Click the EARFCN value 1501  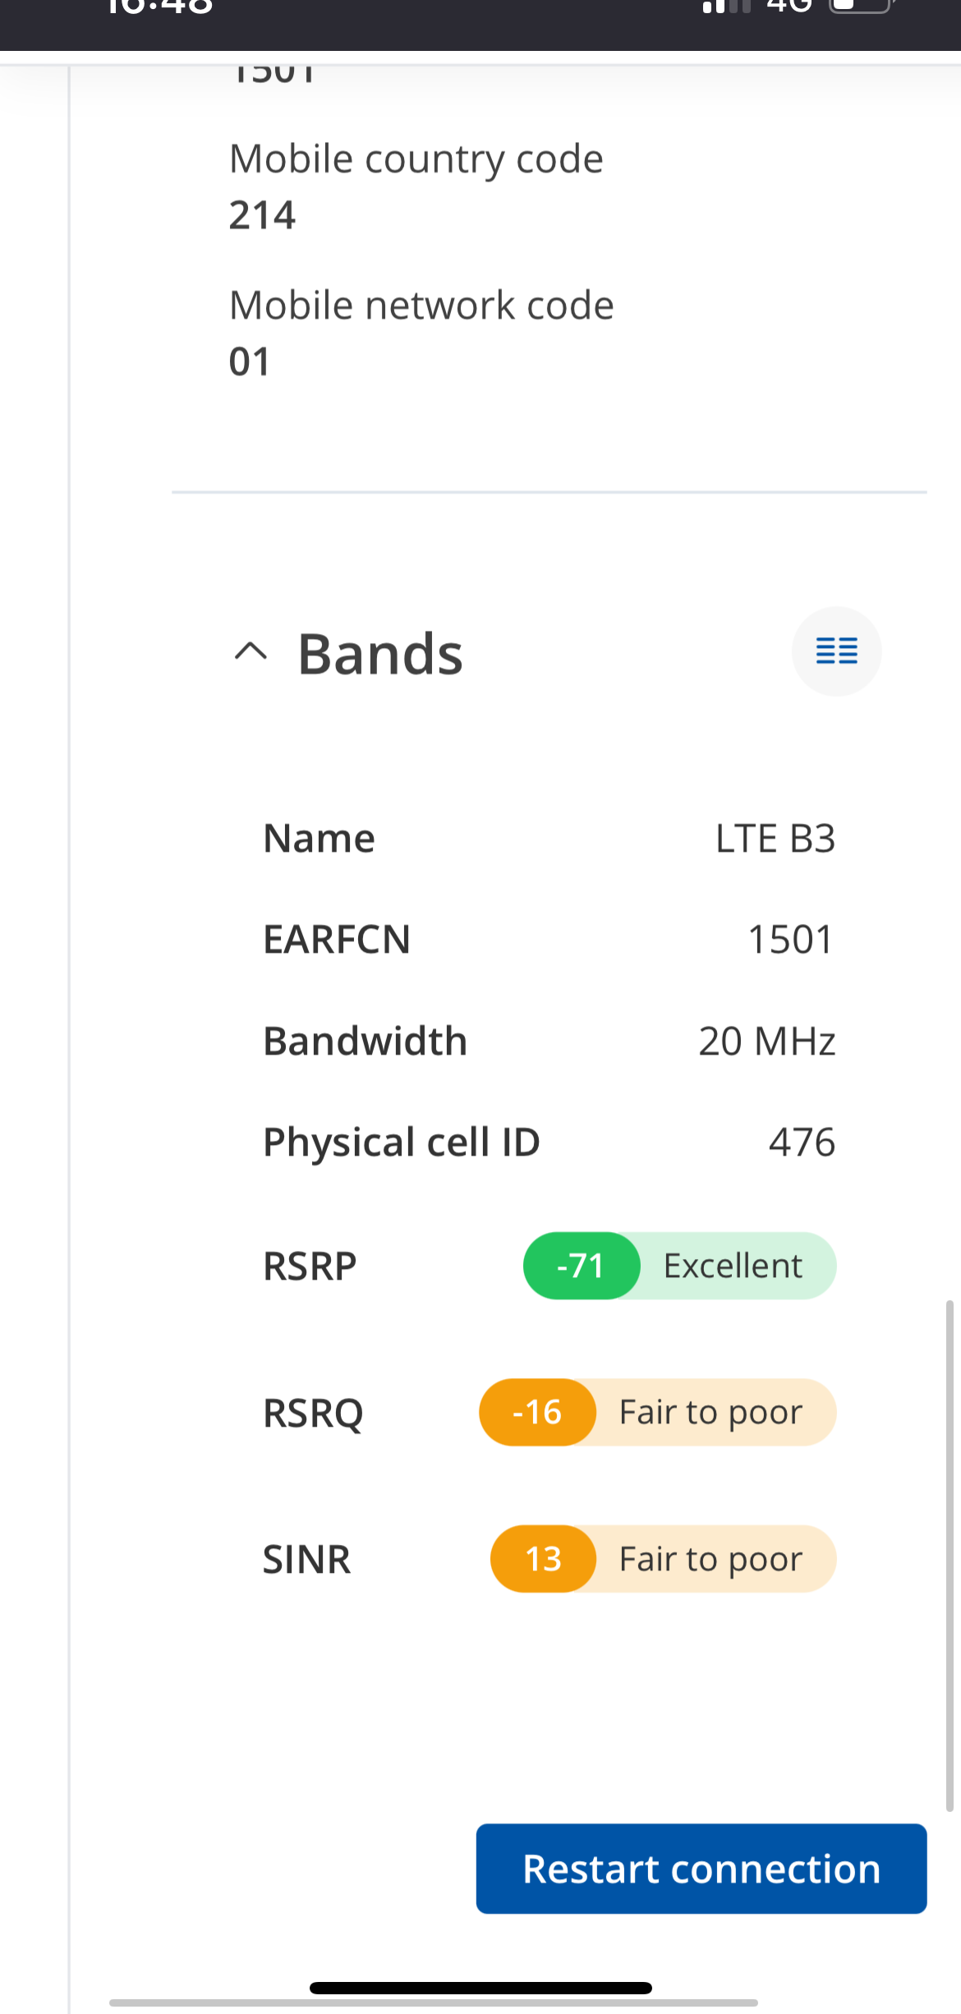tap(790, 940)
